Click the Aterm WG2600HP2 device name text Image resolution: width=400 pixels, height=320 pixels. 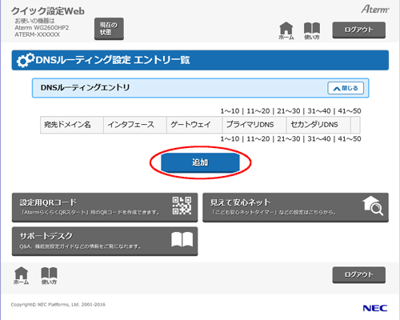point(42,28)
